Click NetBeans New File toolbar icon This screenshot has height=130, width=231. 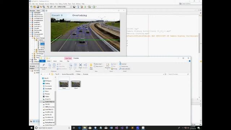click(x=31, y=7)
